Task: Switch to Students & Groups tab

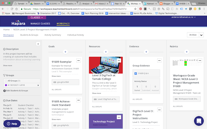Action: 29,35
